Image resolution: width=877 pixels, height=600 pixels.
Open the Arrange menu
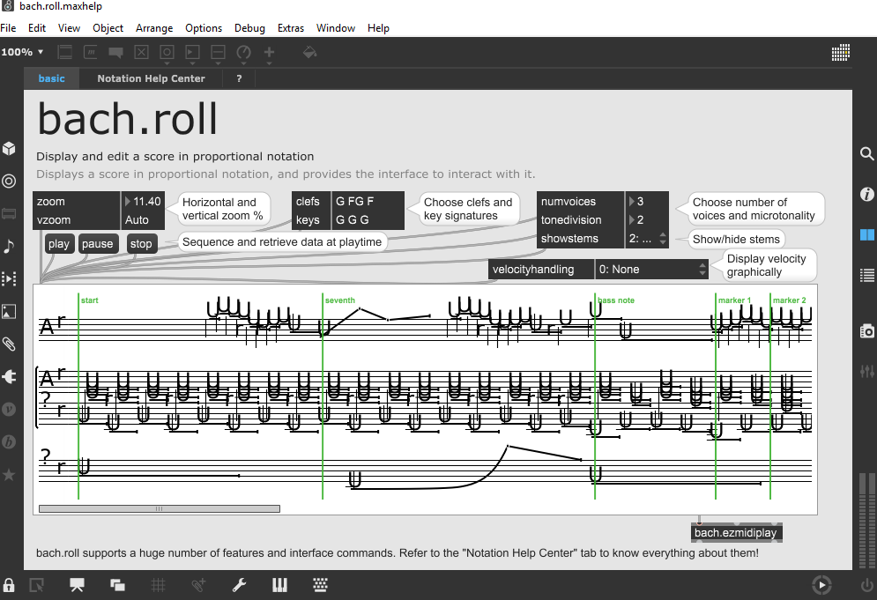[x=154, y=28]
